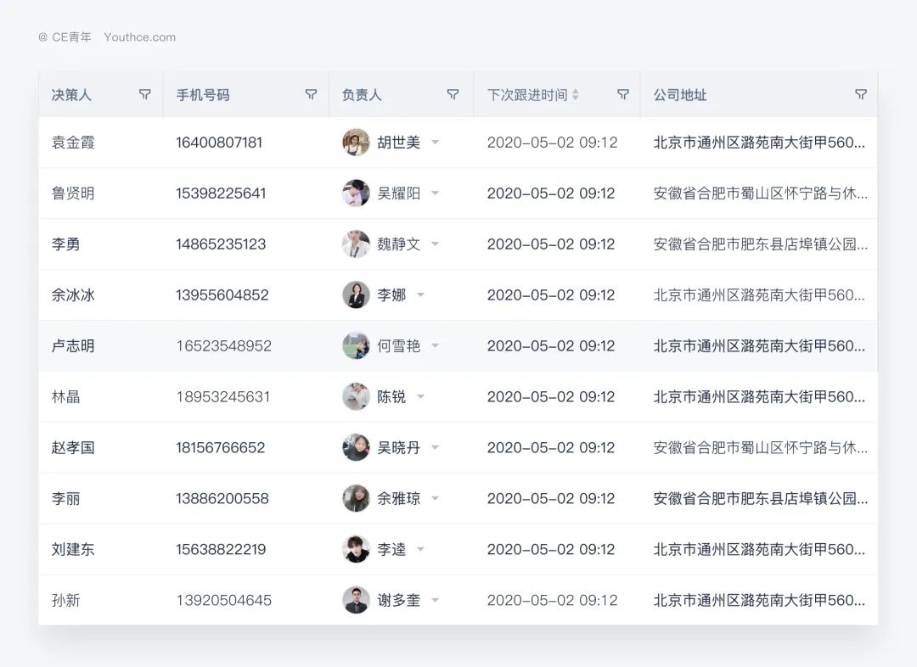The height and width of the screenshot is (667, 917).
Task: Click 陈锐's avatar picture
Action: tap(356, 396)
